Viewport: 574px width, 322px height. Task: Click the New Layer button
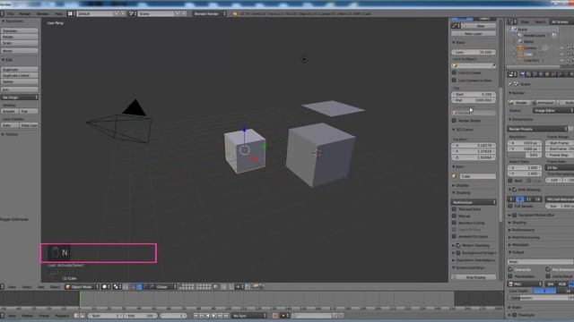coord(474,34)
